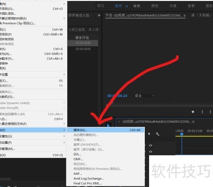Click 动态图形模板(R)... in export submenu
Viewport: 213px width, 187px height.
106,135
